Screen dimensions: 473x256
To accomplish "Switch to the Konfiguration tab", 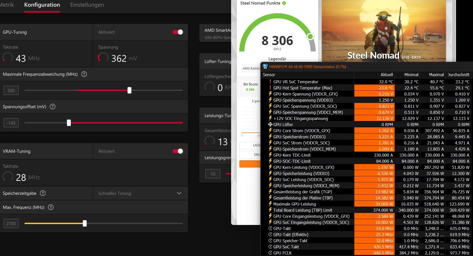I will [42, 5].
